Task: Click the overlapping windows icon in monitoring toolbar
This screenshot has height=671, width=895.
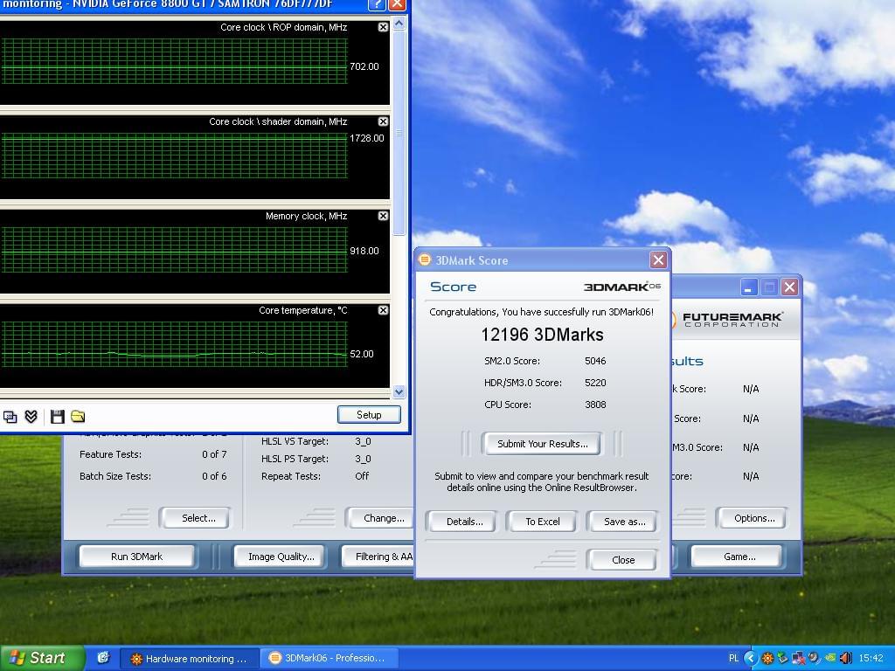Action: [x=10, y=417]
